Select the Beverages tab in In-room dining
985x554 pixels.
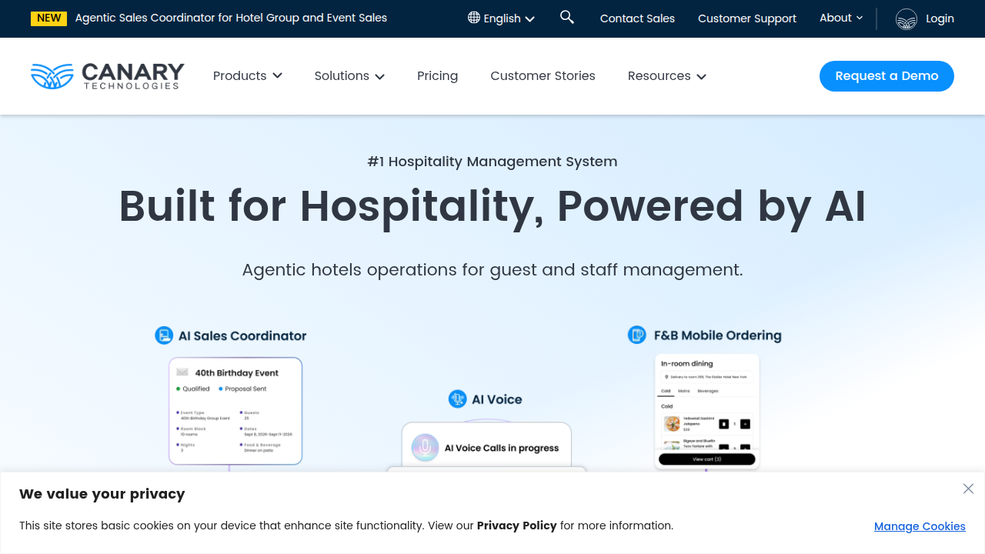(x=708, y=391)
